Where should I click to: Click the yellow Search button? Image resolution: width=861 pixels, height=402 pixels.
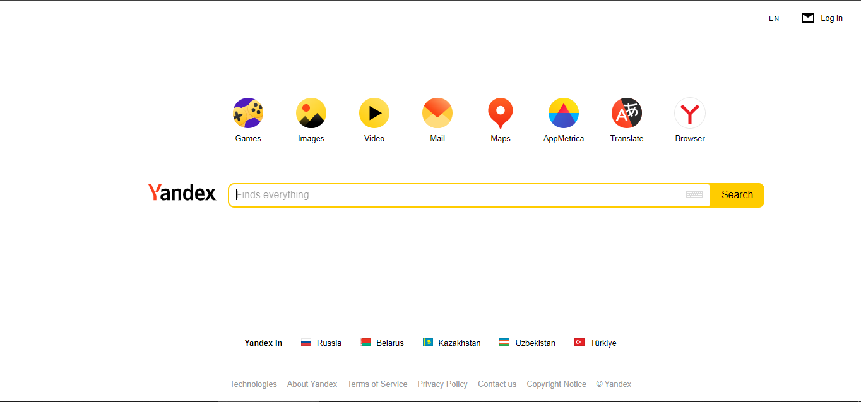click(x=737, y=195)
